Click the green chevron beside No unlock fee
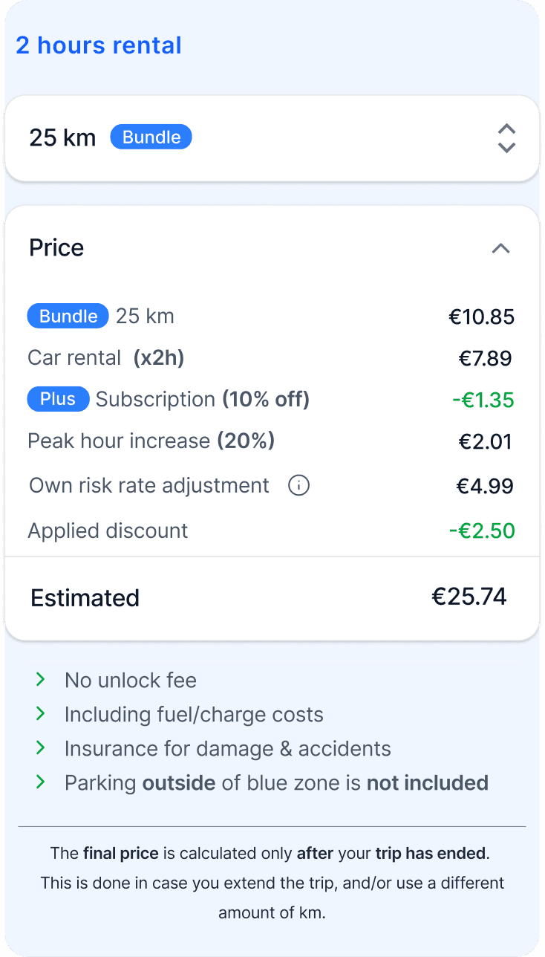 [41, 680]
